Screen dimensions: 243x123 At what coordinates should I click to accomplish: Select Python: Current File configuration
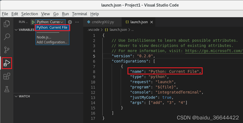(52, 28)
